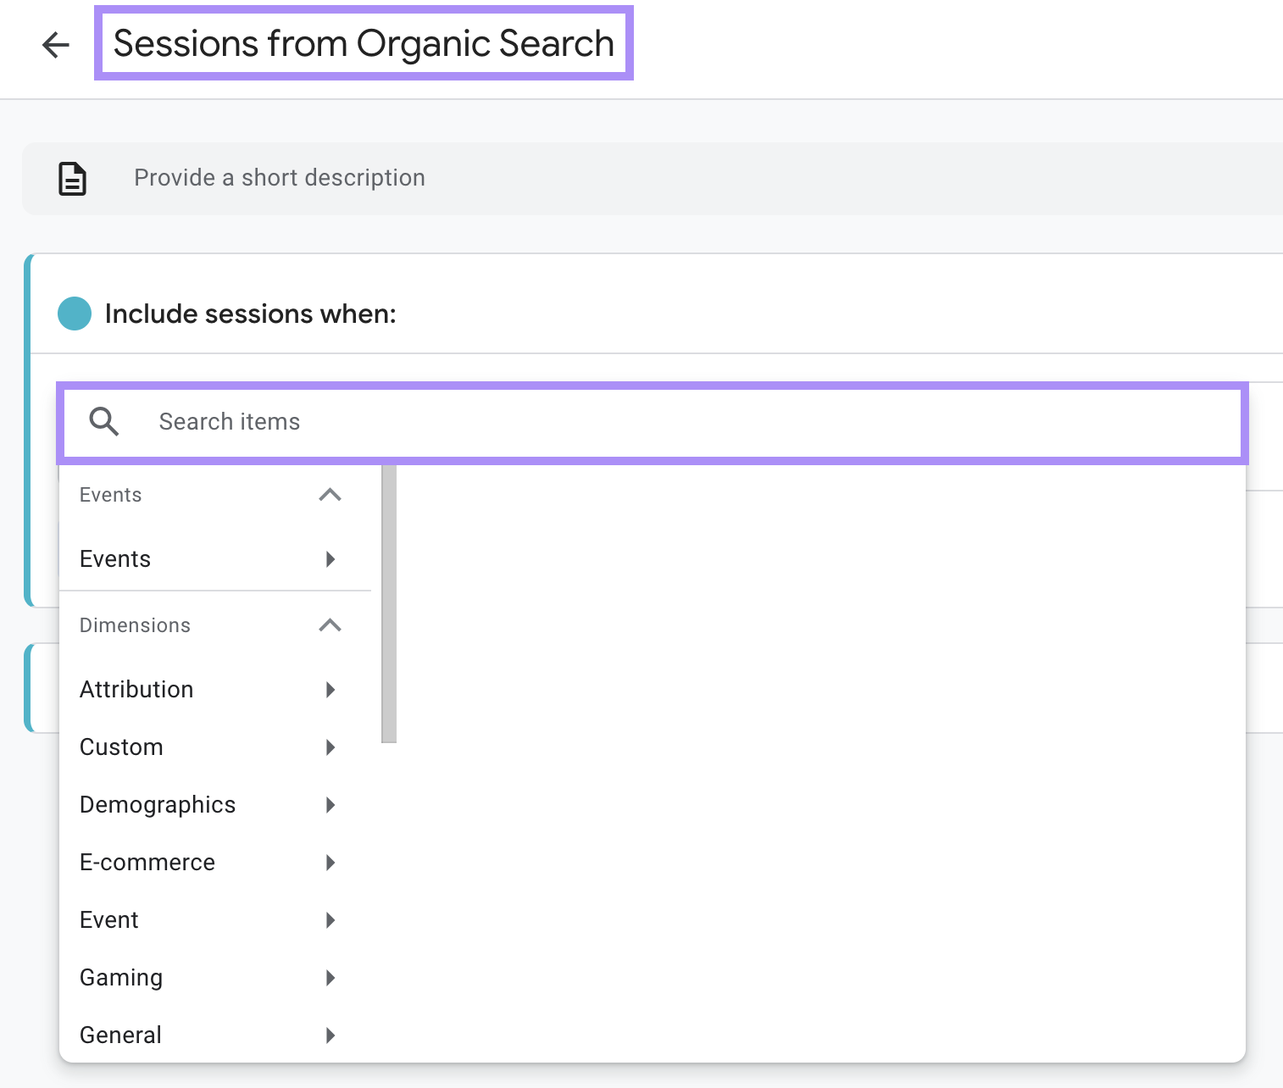Image resolution: width=1283 pixels, height=1088 pixels.
Task: Expand the Attribution dimensions category
Action: pyautogui.click(x=330, y=689)
